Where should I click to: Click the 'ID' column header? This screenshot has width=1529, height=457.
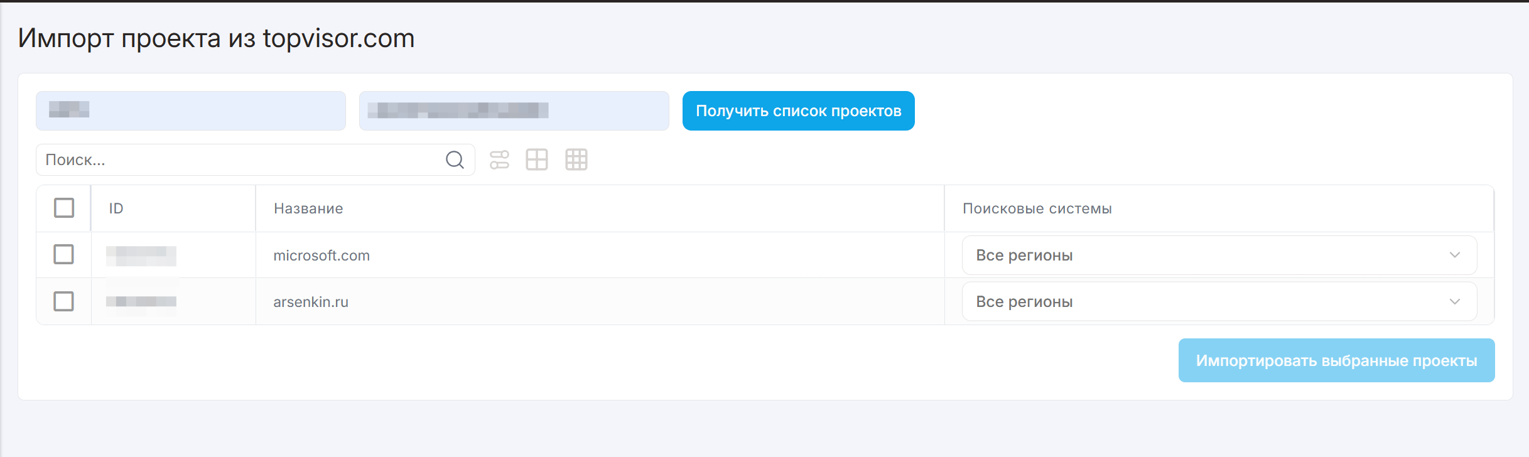coord(116,208)
